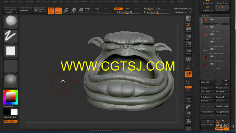The image size is (236, 133).
Task: Select the PolyMesh3D tool thumbnail
Action: point(208,8)
